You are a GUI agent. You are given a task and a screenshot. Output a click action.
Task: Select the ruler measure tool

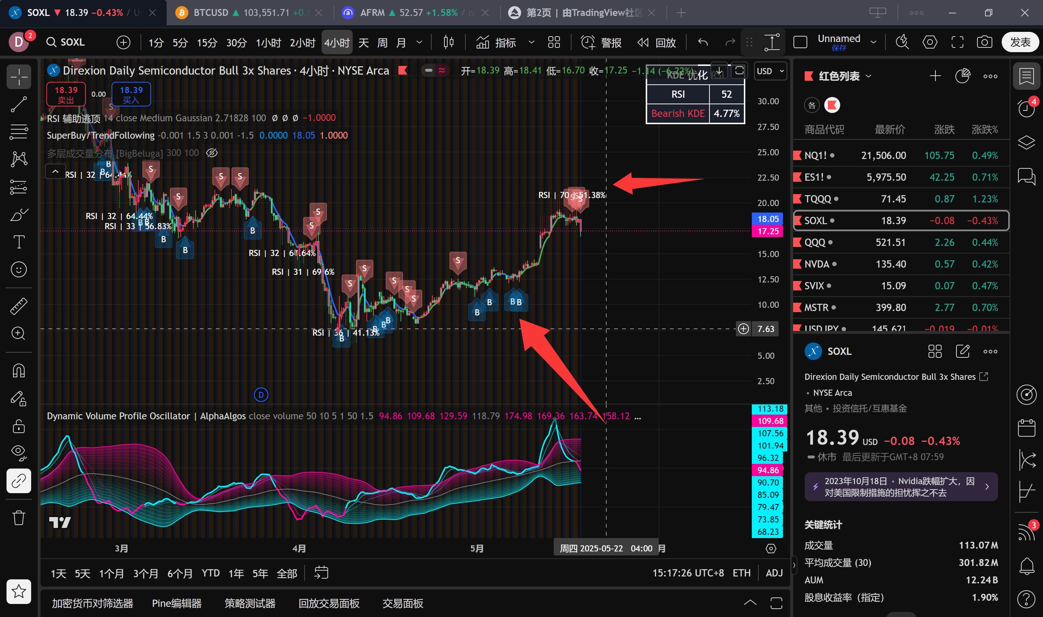coord(19,306)
